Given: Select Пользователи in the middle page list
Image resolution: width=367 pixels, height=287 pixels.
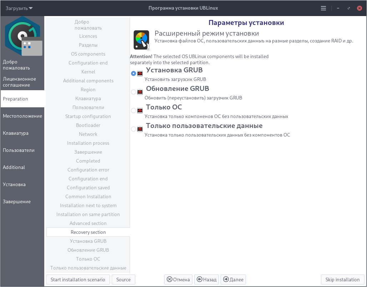Looking at the screenshot, I should point(88,108).
